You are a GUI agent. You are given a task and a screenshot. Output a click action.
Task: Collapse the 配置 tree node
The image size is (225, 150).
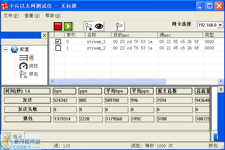(6, 49)
